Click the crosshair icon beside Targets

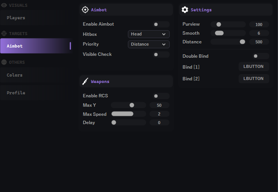4,34
